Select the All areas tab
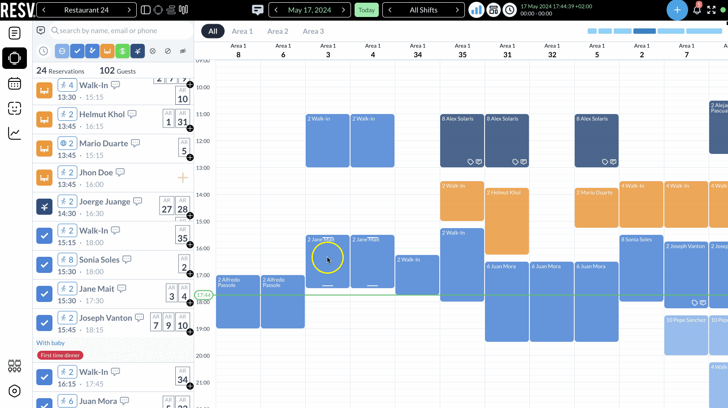This screenshot has height=408, width=728. (212, 31)
